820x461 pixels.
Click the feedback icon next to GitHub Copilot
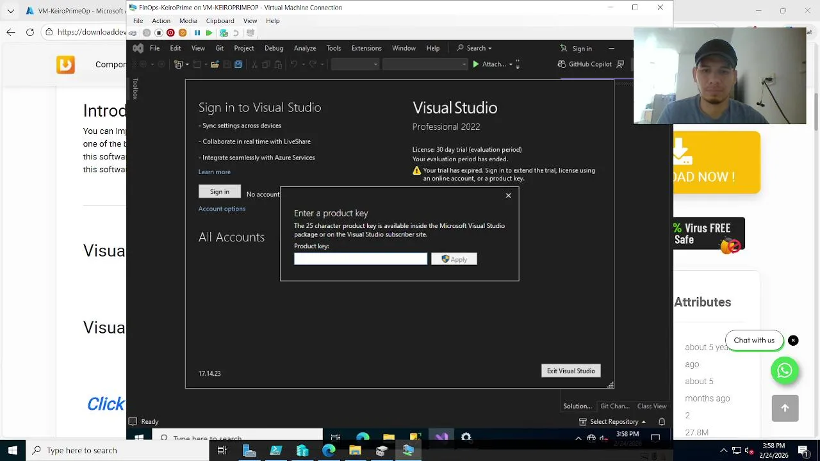pyautogui.click(x=620, y=64)
